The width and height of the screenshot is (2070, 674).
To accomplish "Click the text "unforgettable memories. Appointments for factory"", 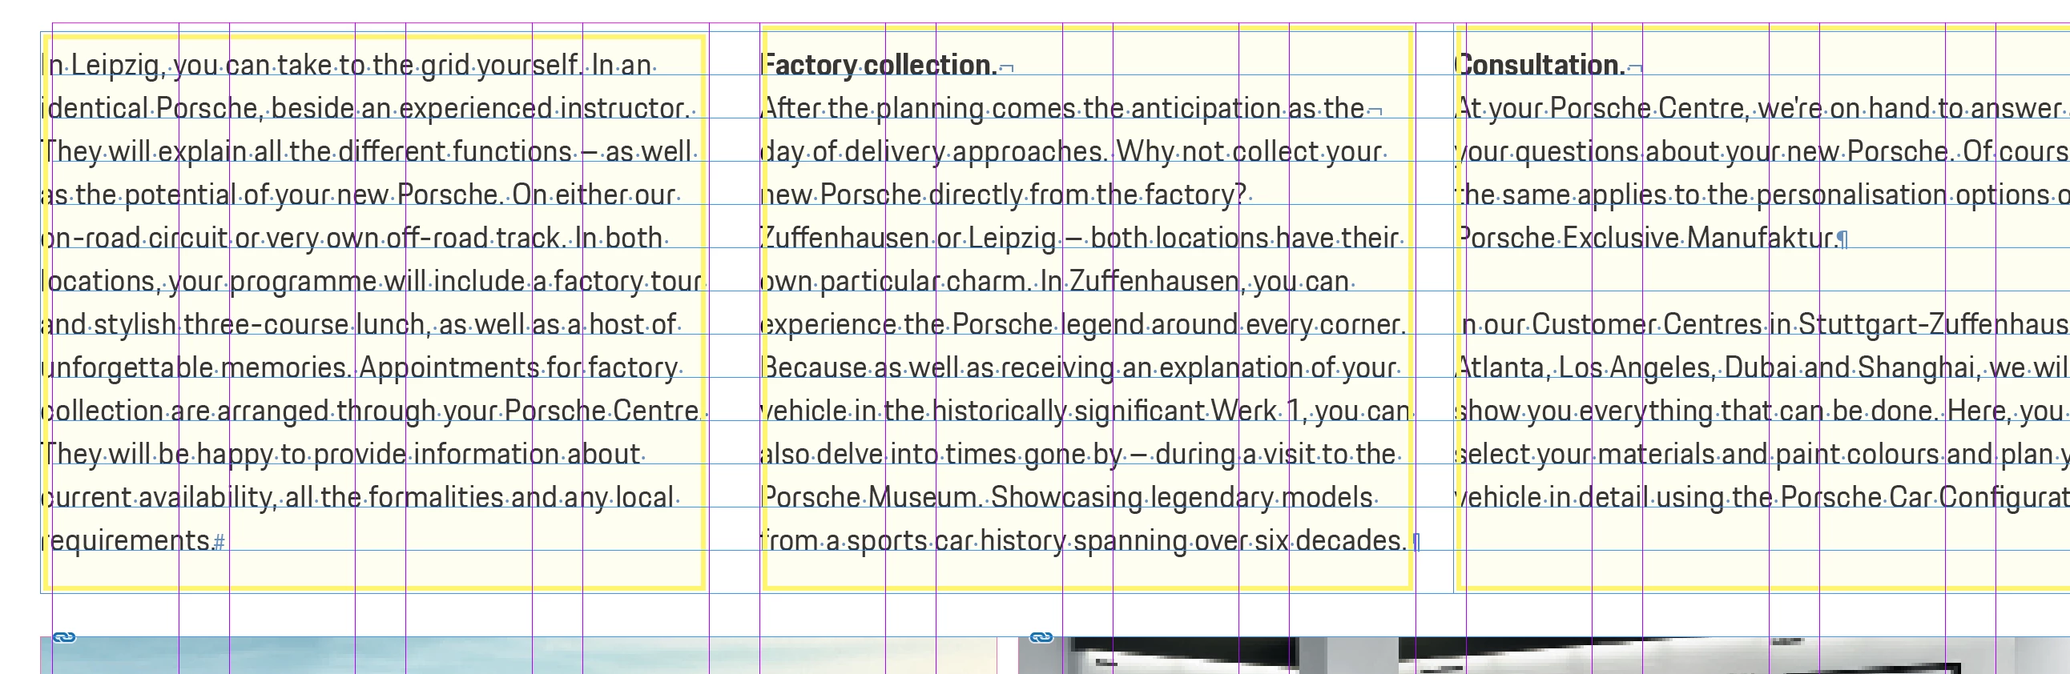I will [x=359, y=368].
